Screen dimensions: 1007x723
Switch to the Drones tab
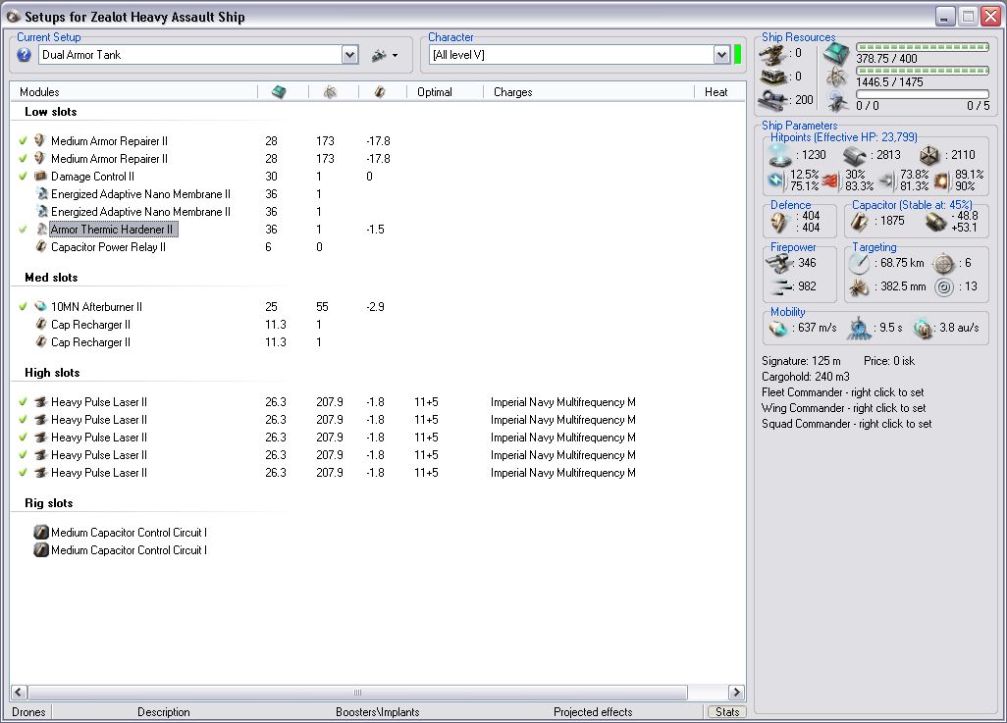[28, 712]
